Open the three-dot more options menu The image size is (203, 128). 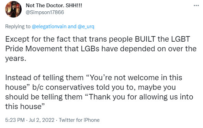tap(196, 6)
